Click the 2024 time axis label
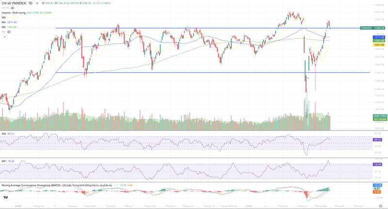 [x=18, y=206]
